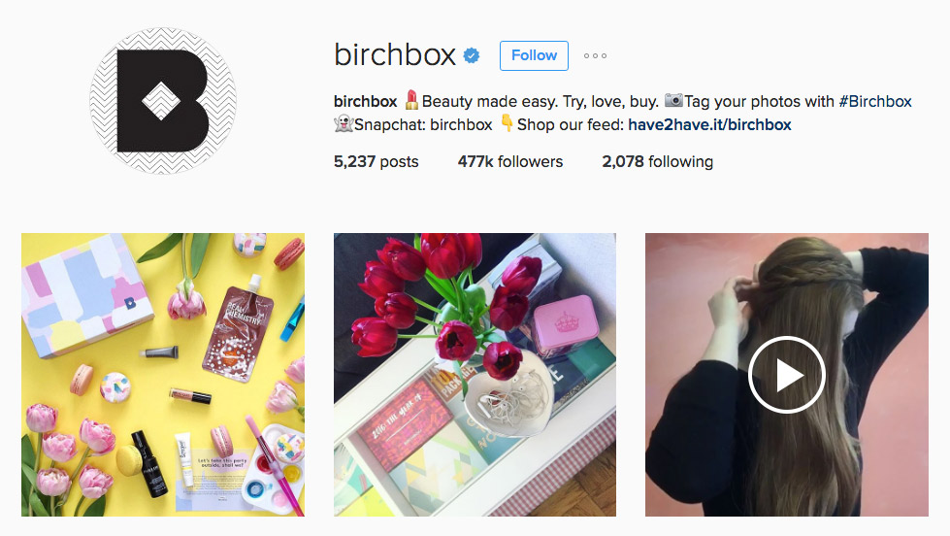This screenshot has width=950, height=536.
Task: Click the ghost Snapchat emoji
Action: tap(344, 124)
